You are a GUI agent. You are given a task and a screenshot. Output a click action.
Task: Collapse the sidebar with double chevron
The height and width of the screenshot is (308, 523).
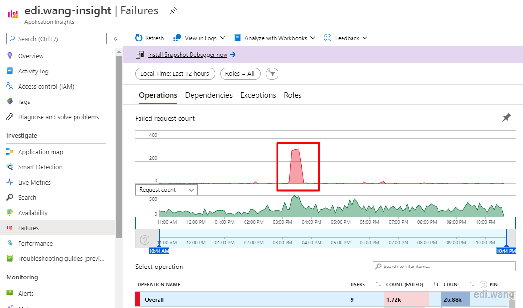click(x=116, y=39)
